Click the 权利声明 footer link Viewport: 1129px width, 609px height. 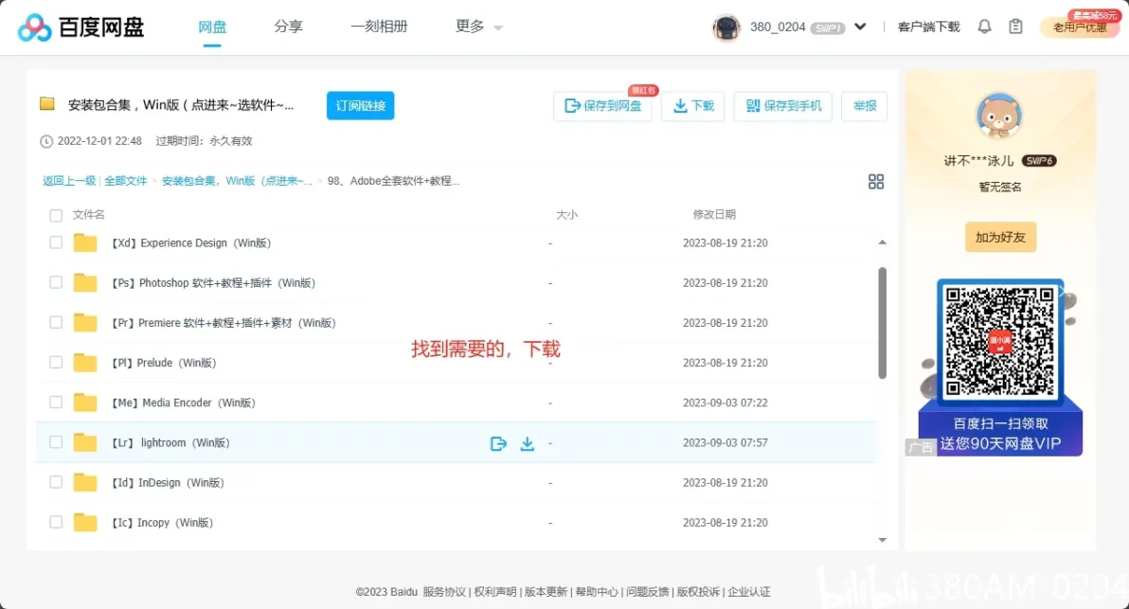[495, 592]
